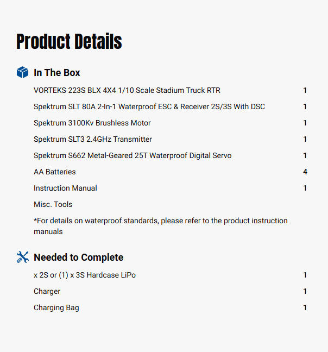The image size is (328, 352).
Task: Click the quantity 1 beside Charging Bag
Action: click(x=305, y=307)
